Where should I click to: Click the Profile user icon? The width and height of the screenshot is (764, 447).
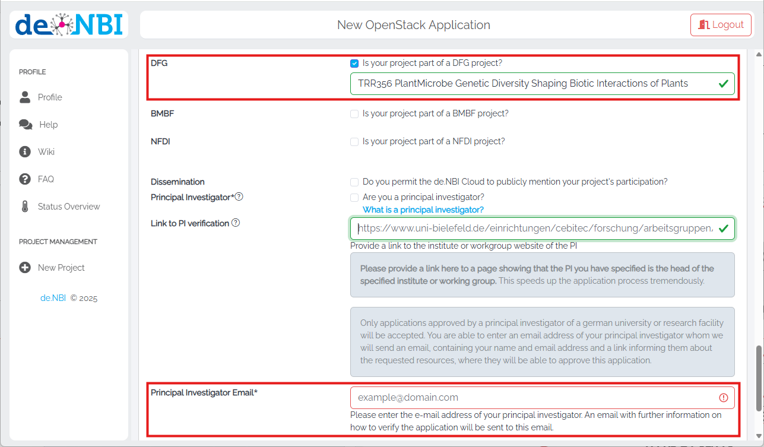(x=25, y=97)
